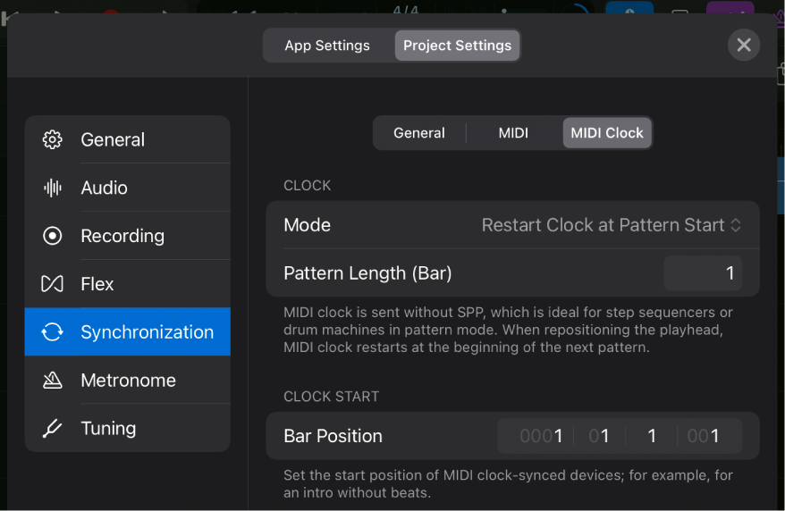Click the CLOCK section heading

coord(307,186)
